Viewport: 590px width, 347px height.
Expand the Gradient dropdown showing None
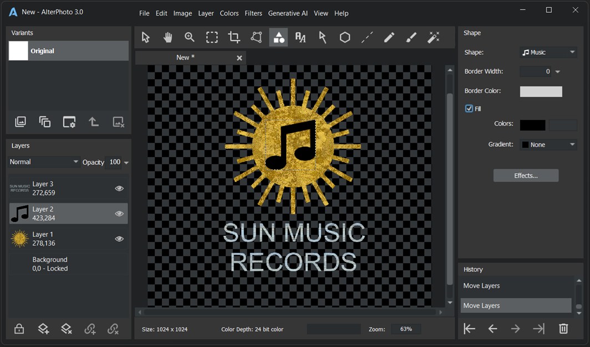click(x=548, y=144)
